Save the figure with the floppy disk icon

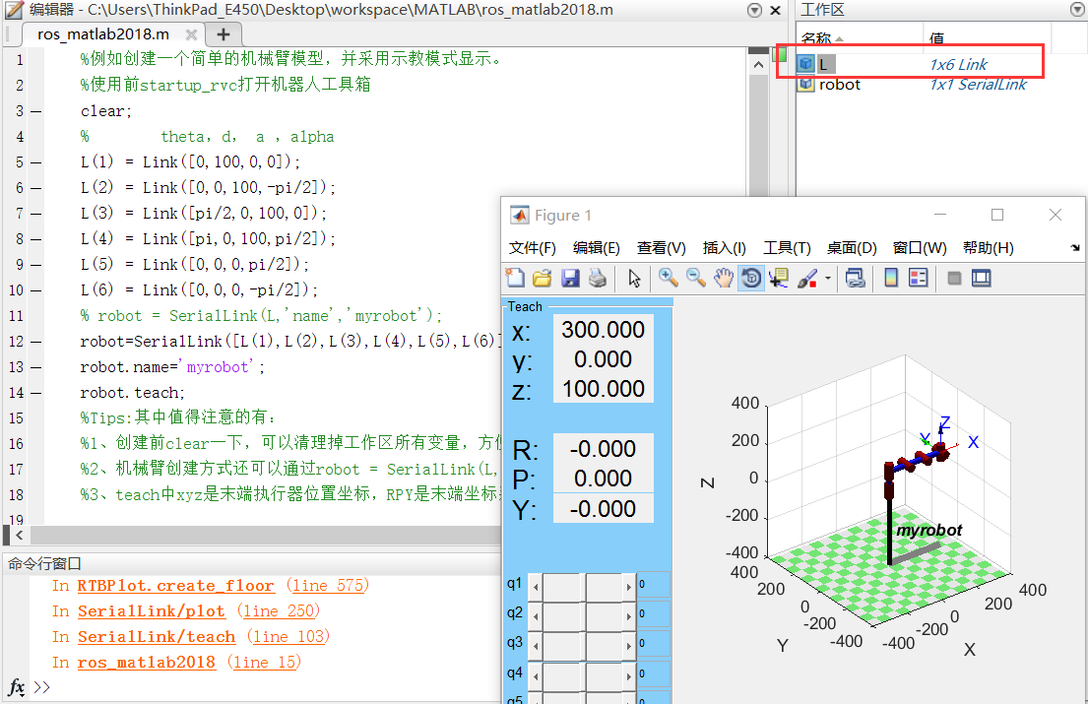pos(570,278)
